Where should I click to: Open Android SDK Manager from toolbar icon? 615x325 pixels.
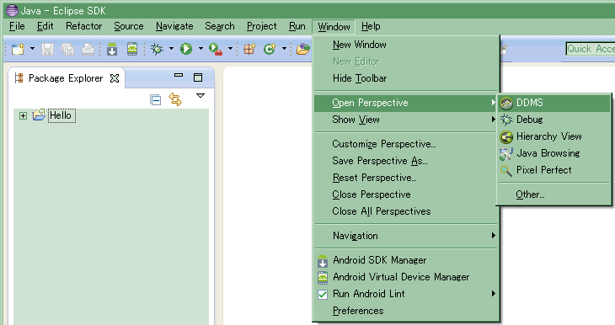[112, 49]
